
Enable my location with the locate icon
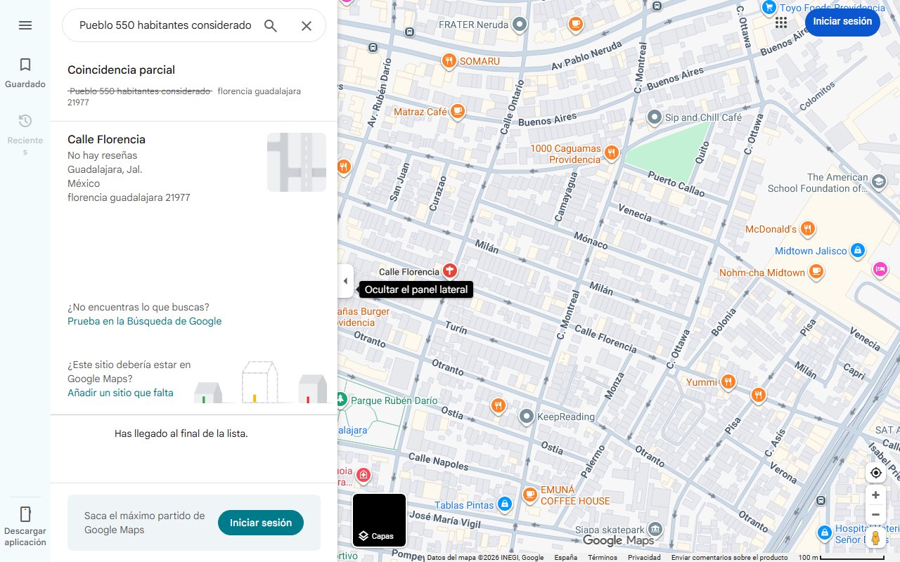[x=875, y=473]
